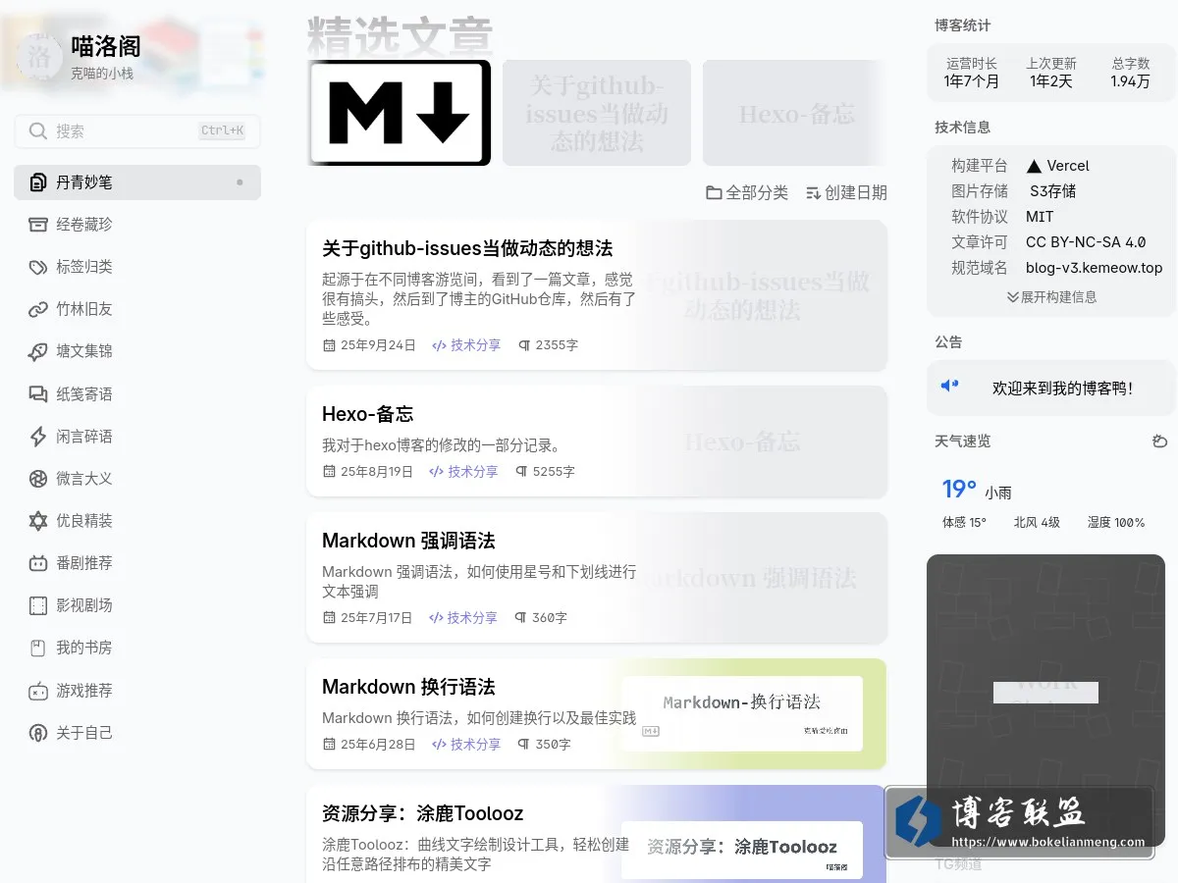Go to 标签归类 page

tap(137, 267)
